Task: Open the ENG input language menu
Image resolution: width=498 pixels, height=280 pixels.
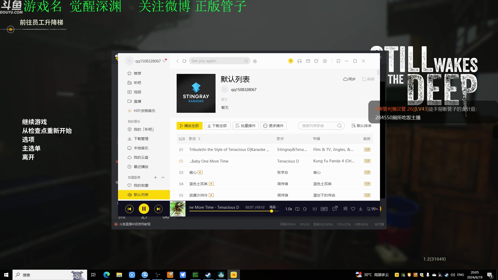Action: (x=461, y=275)
